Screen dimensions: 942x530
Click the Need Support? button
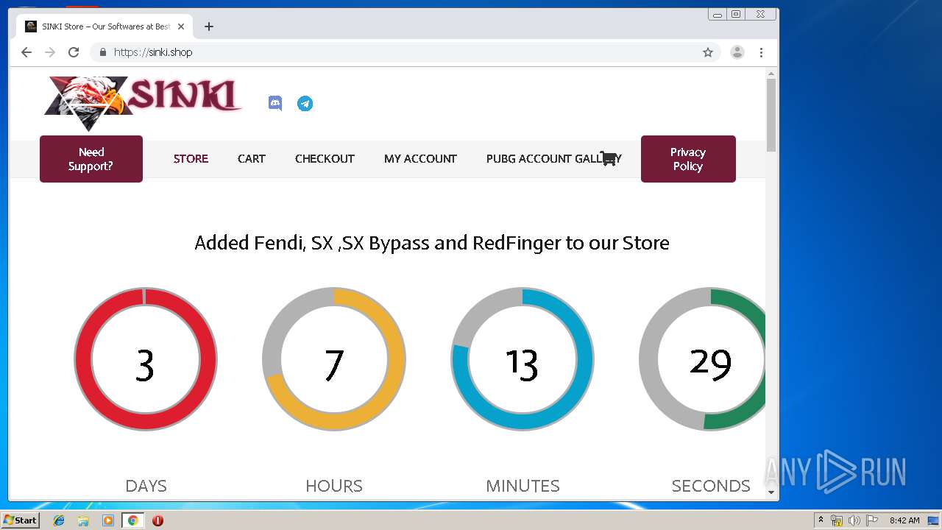click(x=91, y=159)
